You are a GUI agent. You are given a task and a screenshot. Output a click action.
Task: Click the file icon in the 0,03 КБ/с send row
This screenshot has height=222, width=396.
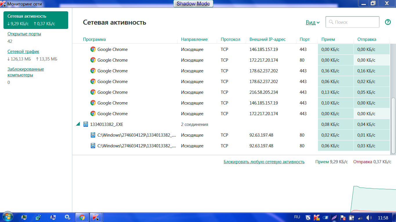pos(93,146)
